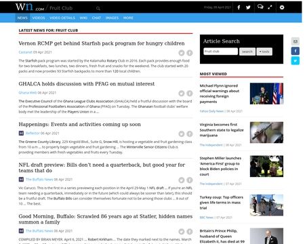Viewport: 305px width, 244px height.
Task: Click the search button in Article Search
Action: [x=247, y=52]
